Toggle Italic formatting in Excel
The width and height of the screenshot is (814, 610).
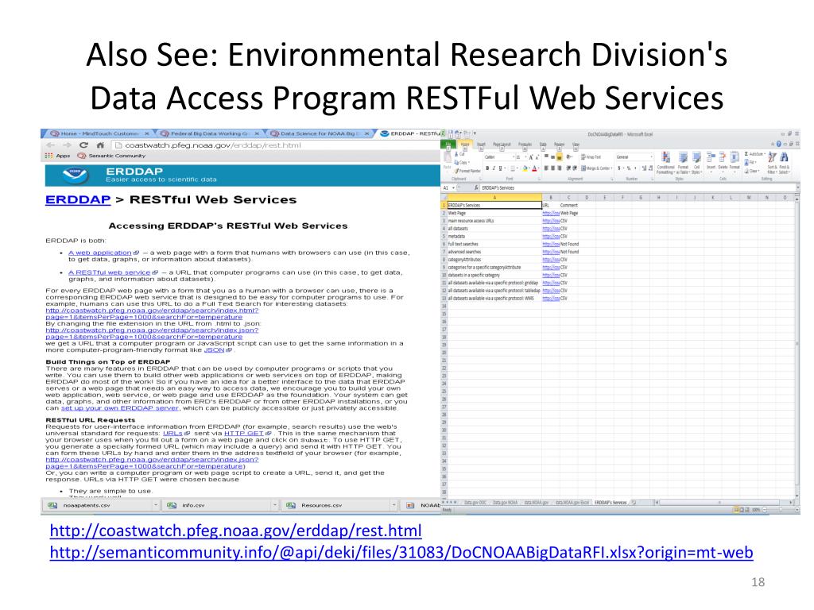pyautogui.click(x=494, y=168)
